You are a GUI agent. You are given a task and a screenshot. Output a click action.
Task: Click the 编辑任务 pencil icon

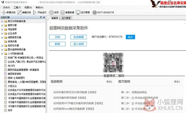click(x=19, y=12)
